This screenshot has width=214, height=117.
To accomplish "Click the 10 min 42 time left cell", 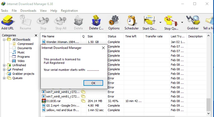I will [x=133, y=101].
